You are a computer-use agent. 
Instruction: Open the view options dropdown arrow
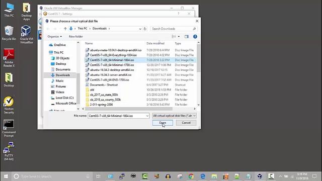179,37
